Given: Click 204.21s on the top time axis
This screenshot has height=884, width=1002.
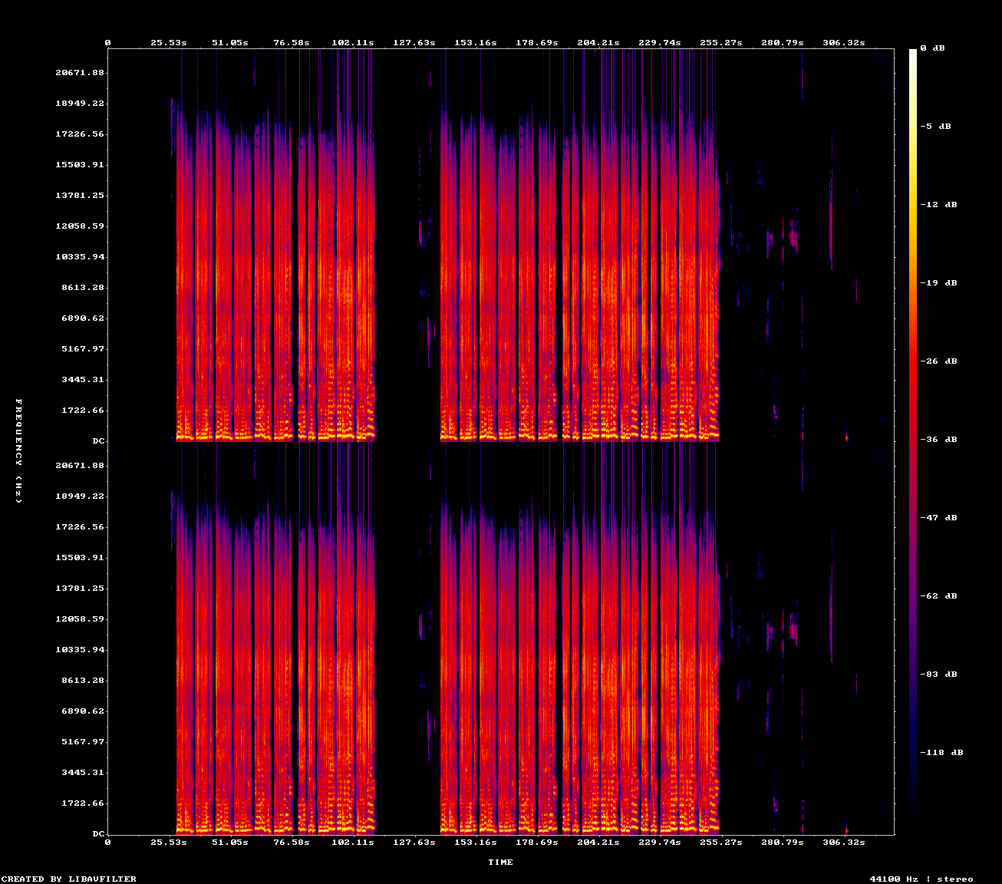Looking at the screenshot, I should pos(598,43).
